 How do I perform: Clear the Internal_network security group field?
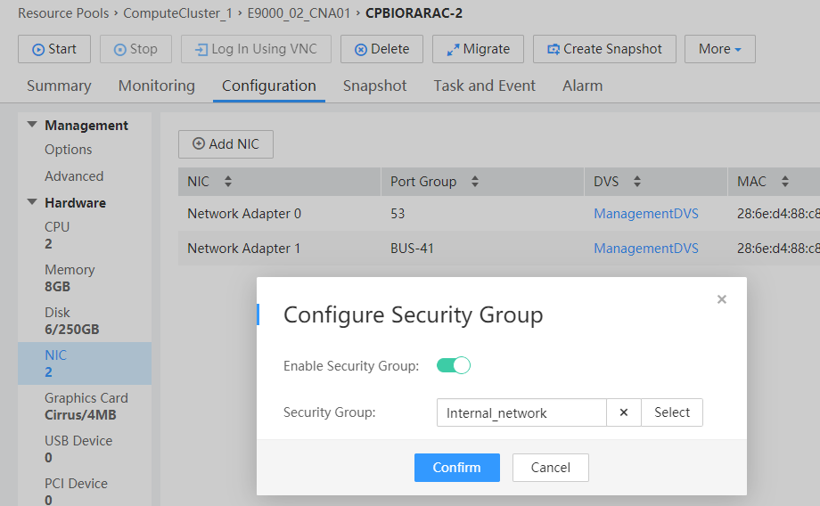point(624,412)
